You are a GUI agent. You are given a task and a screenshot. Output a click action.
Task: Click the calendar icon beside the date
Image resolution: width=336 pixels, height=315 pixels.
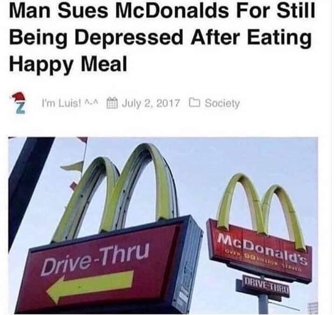click(112, 103)
